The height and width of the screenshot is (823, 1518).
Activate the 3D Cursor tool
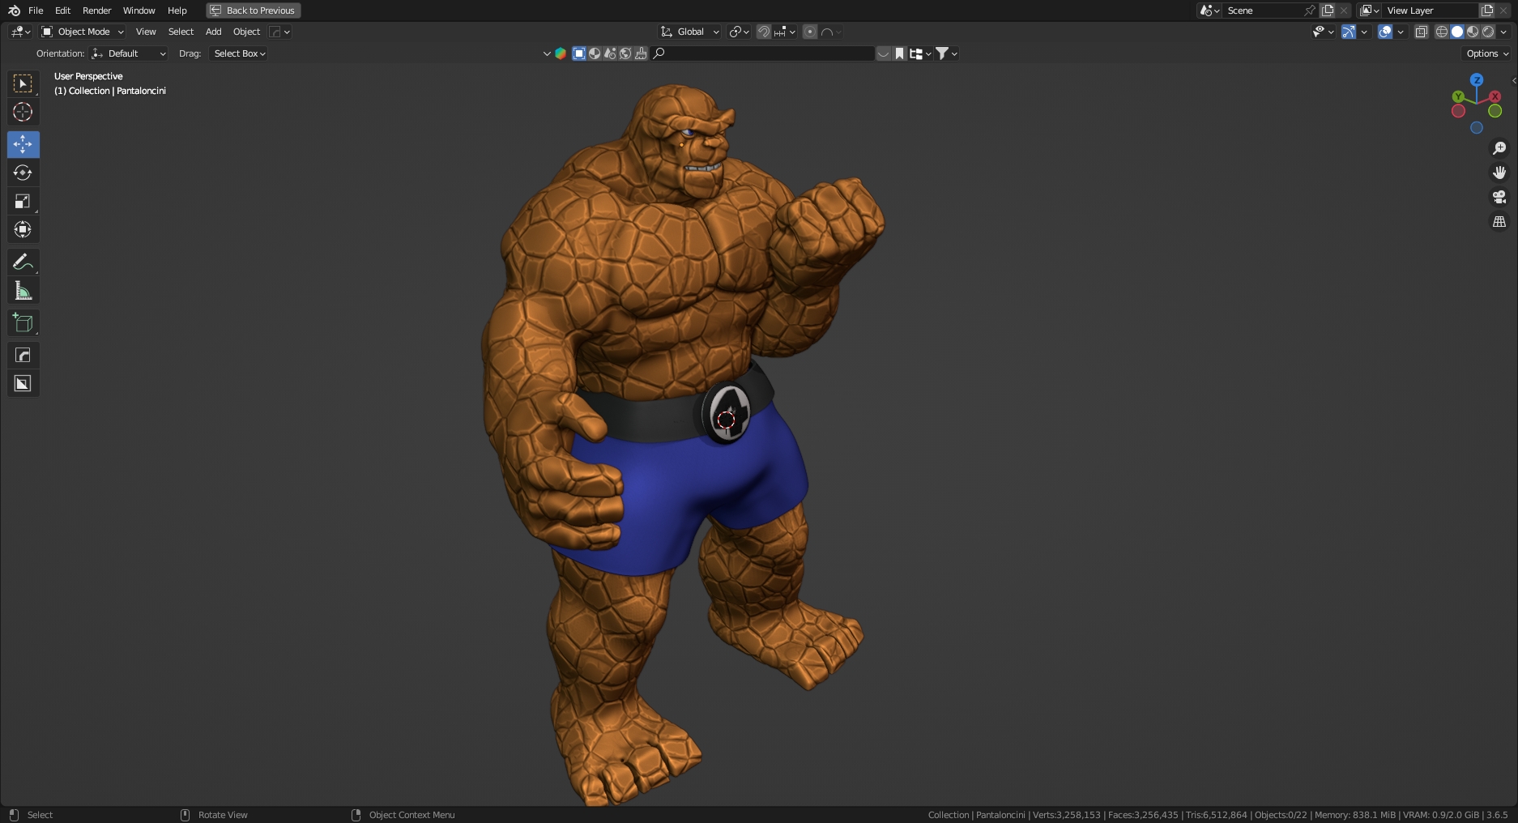coord(23,112)
